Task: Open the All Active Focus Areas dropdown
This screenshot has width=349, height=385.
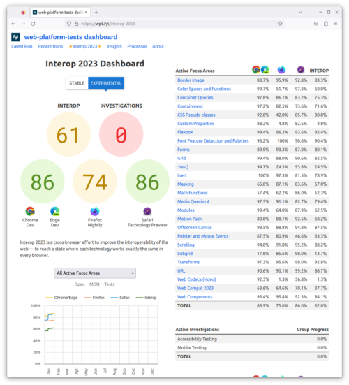Action: coord(95,273)
